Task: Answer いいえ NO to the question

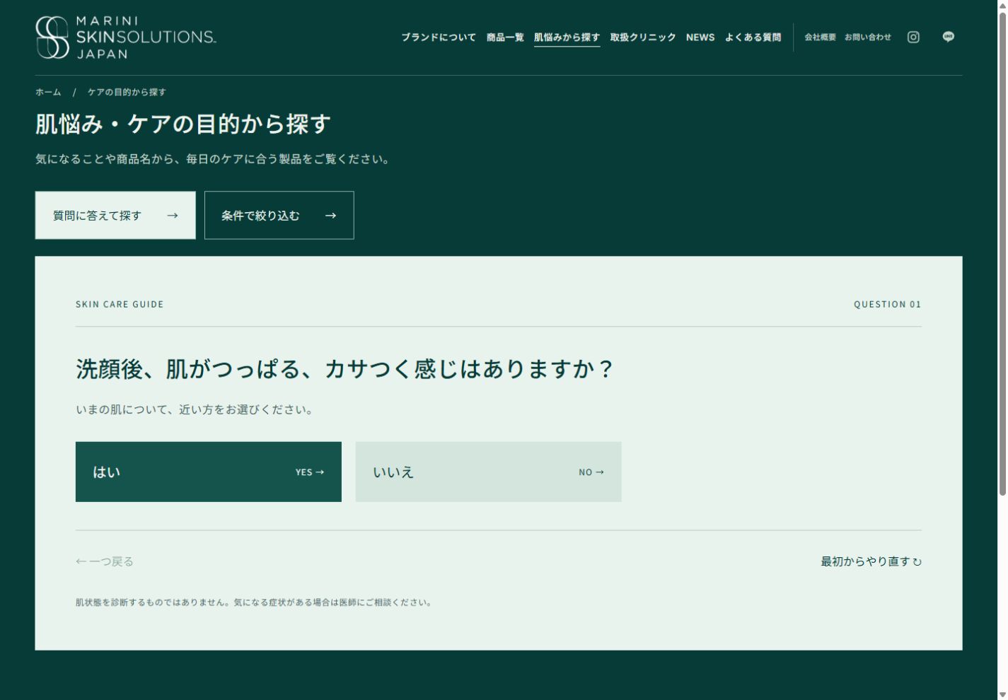Action: tap(488, 472)
